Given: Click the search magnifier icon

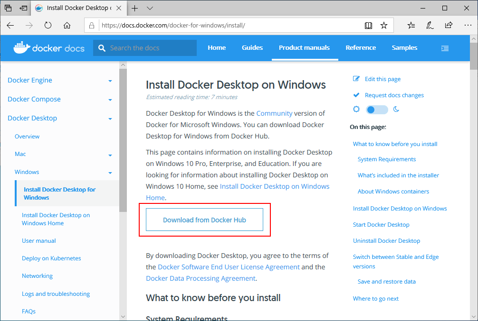Looking at the screenshot, I should [x=102, y=48].
